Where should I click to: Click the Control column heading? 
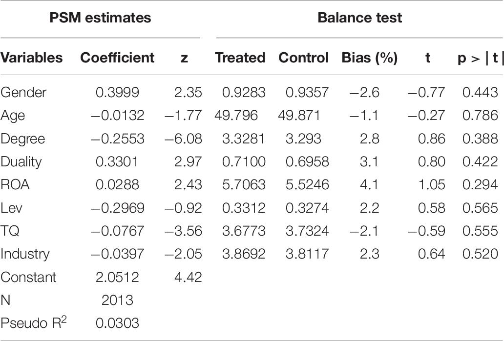(304, 58)
